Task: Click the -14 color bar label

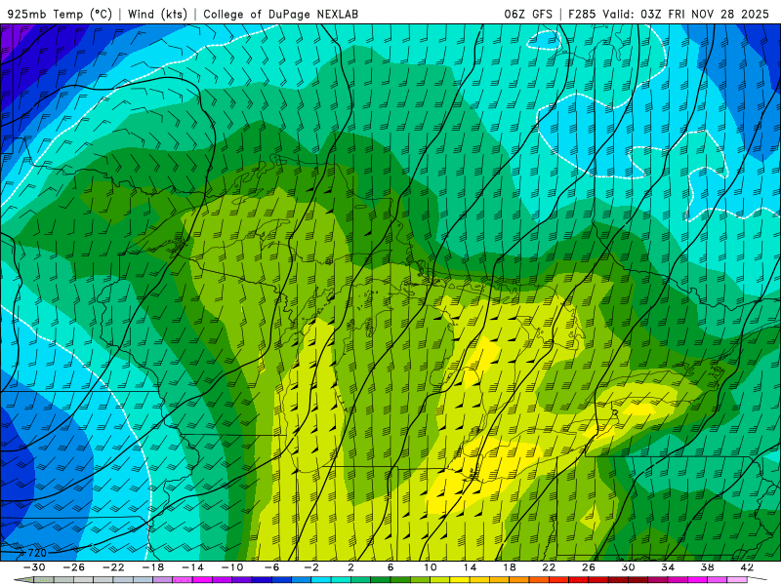Action: tap(192, 567)
